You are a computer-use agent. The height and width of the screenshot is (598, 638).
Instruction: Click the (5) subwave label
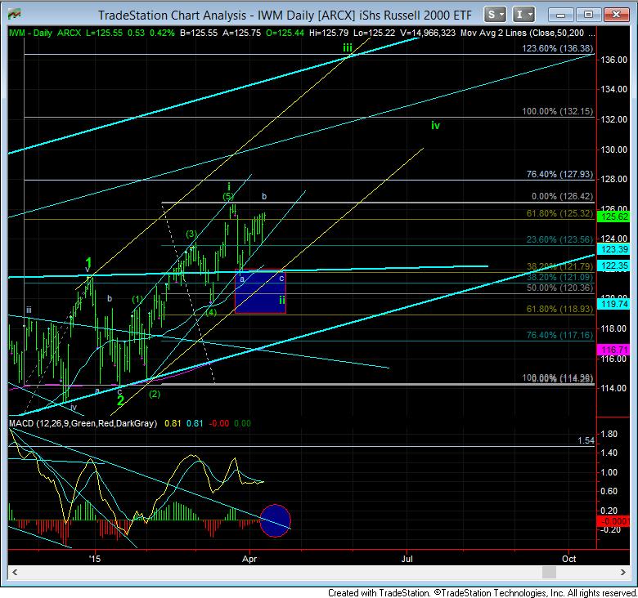(228, 197)
